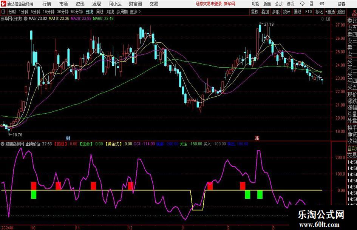The height and width of the screenshot is (230, 357).
Task: Expand the 股朋指标网 sub-indicator dropdown
Action: [3, 144]
